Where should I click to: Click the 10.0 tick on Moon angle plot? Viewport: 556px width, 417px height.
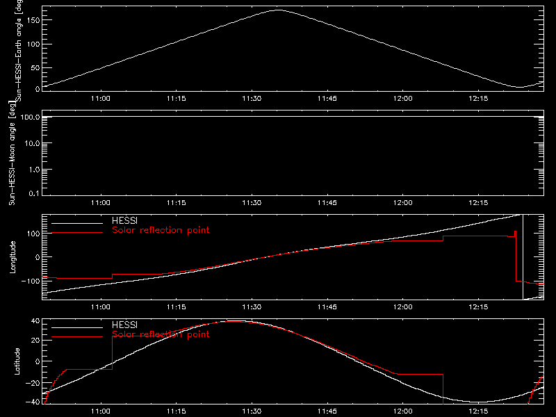coord(32,143)
